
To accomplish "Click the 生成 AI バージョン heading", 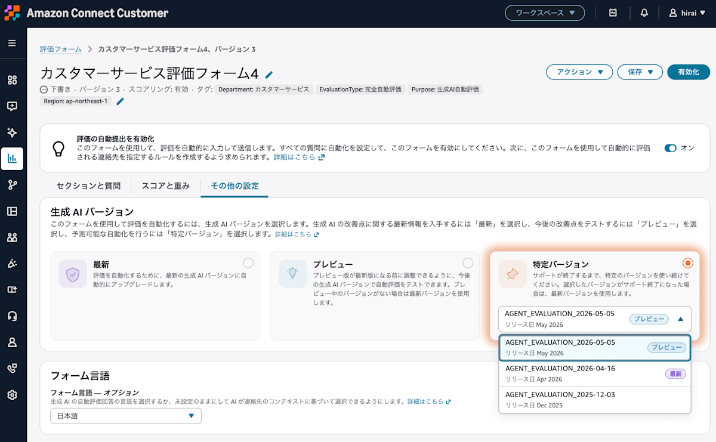I will 92,212.
